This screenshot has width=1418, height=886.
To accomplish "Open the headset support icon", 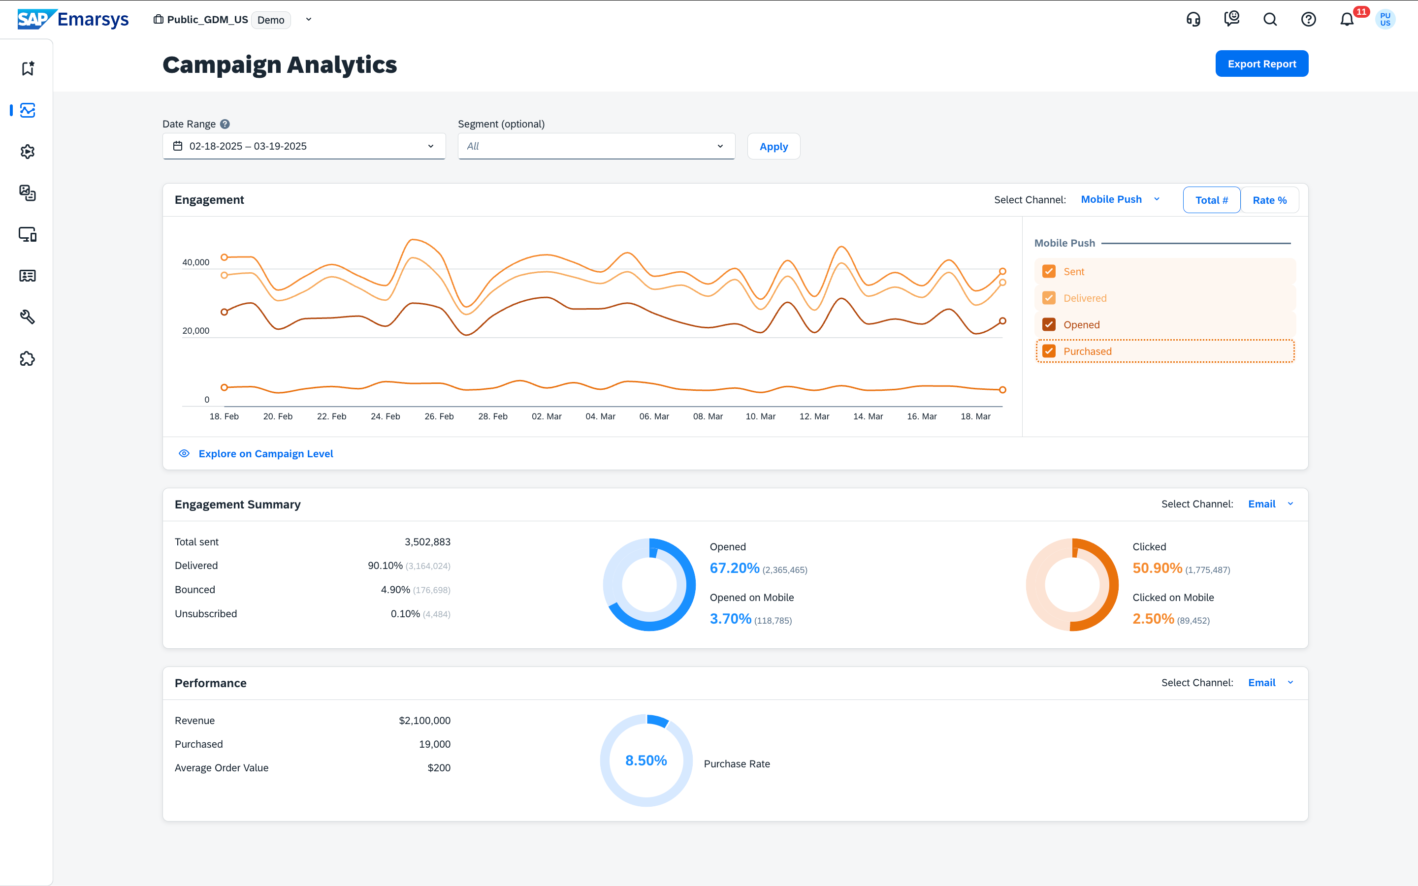I will click(1193, 19).
